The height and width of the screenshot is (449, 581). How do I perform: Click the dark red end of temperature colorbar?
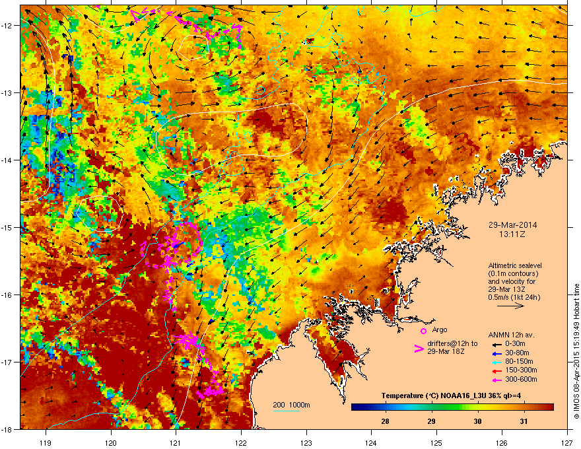tap(550, 407)
